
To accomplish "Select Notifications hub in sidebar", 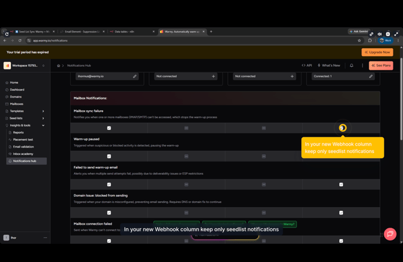I will [x=26, y=161].
